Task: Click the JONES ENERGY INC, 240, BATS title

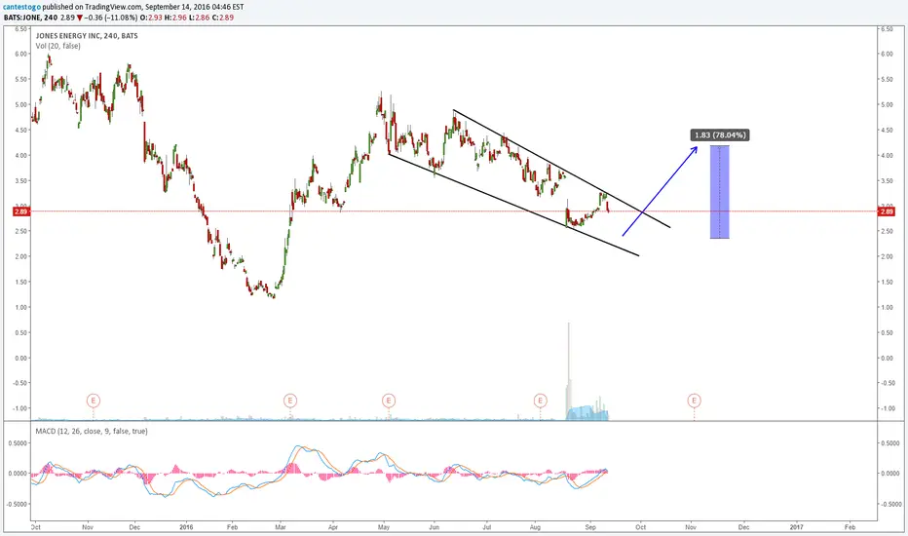Action: pyautogui.click(x=87, y=36)
